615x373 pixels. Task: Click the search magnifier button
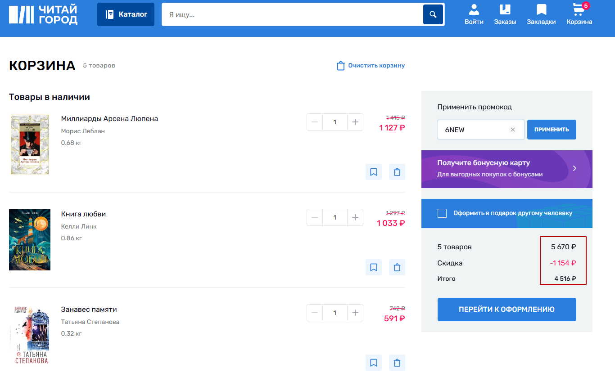(x=433, y=14)
